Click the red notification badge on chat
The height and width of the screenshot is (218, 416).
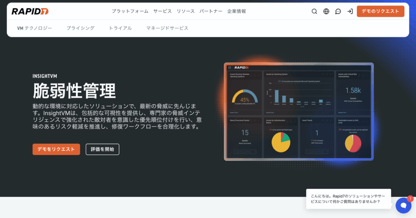tap(410, 198)
